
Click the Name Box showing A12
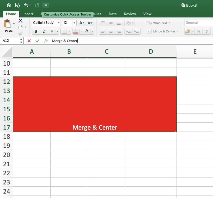[x=10, y=41]
